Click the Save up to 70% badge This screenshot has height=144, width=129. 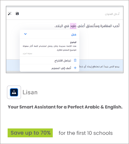(30, 133)
